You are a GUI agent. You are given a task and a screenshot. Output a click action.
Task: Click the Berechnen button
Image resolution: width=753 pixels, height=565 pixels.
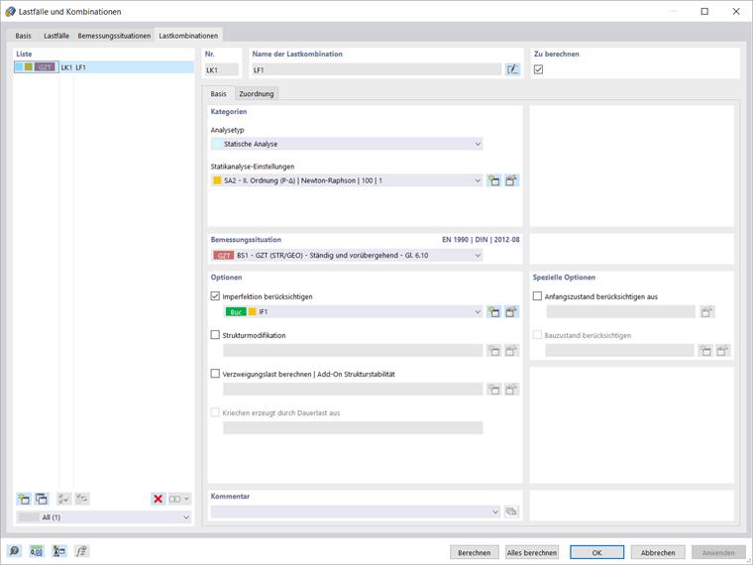474,552
